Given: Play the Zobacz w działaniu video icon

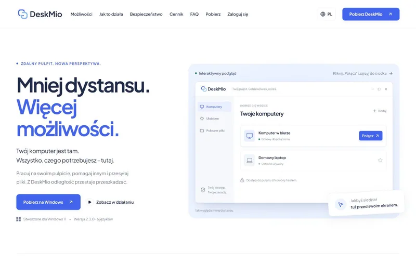Looking at the screenshot, I should 89,202.
